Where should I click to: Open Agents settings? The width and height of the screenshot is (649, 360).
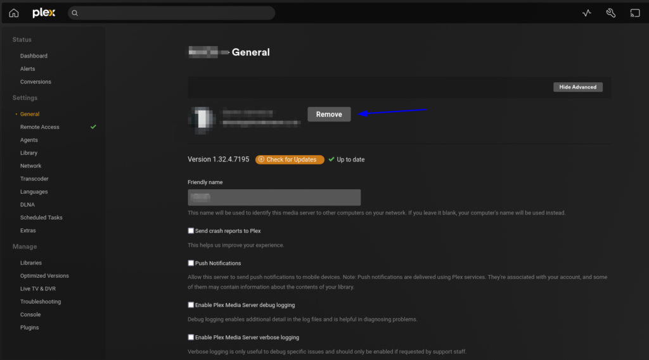pos(29,140)
